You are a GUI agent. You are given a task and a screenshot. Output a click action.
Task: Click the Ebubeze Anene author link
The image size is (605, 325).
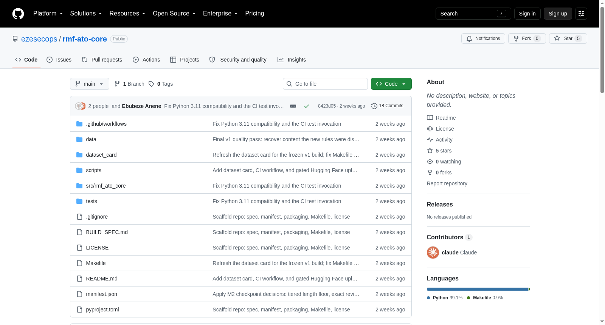(x=141, y=106)
